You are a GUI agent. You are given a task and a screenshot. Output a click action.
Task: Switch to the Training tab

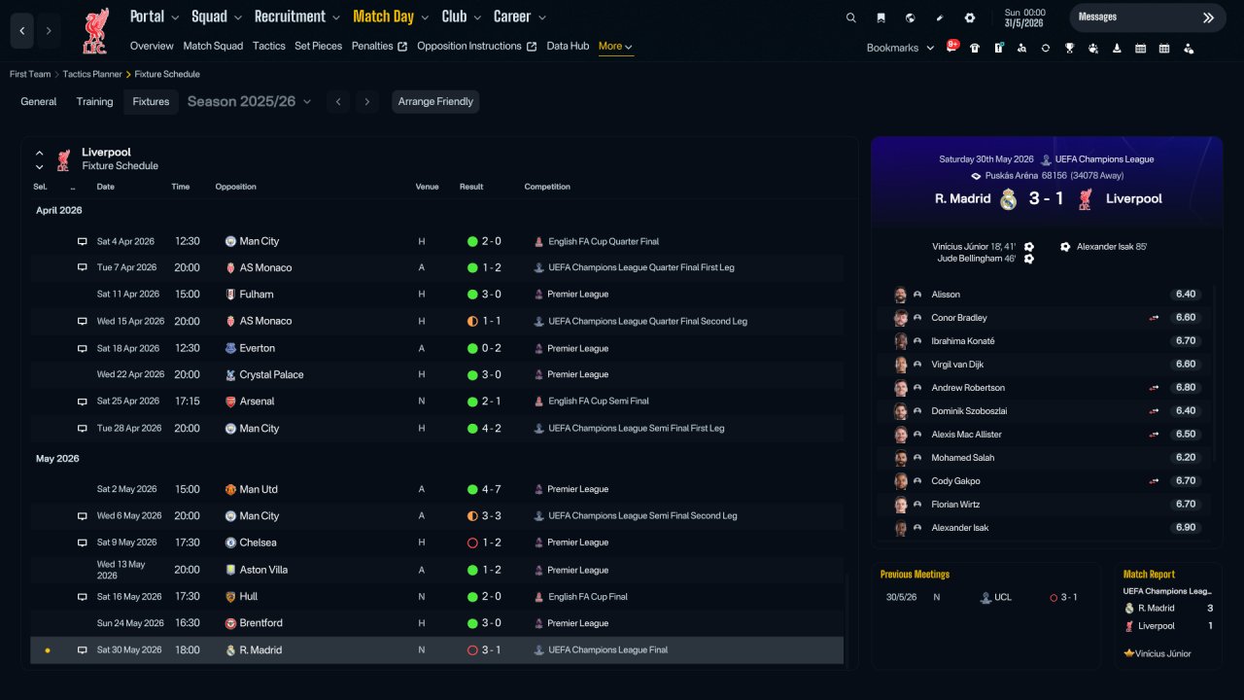pos(94,101)
